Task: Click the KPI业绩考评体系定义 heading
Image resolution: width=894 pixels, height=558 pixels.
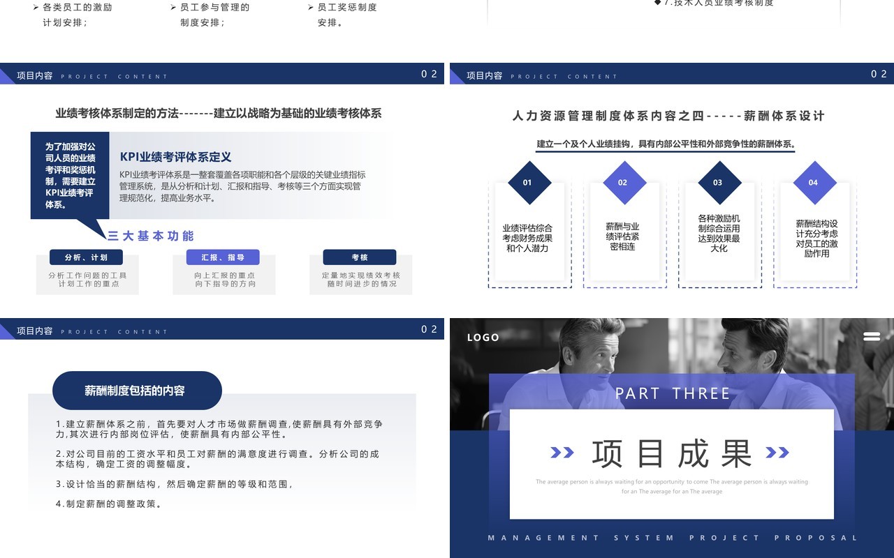Action: point(175,157)
